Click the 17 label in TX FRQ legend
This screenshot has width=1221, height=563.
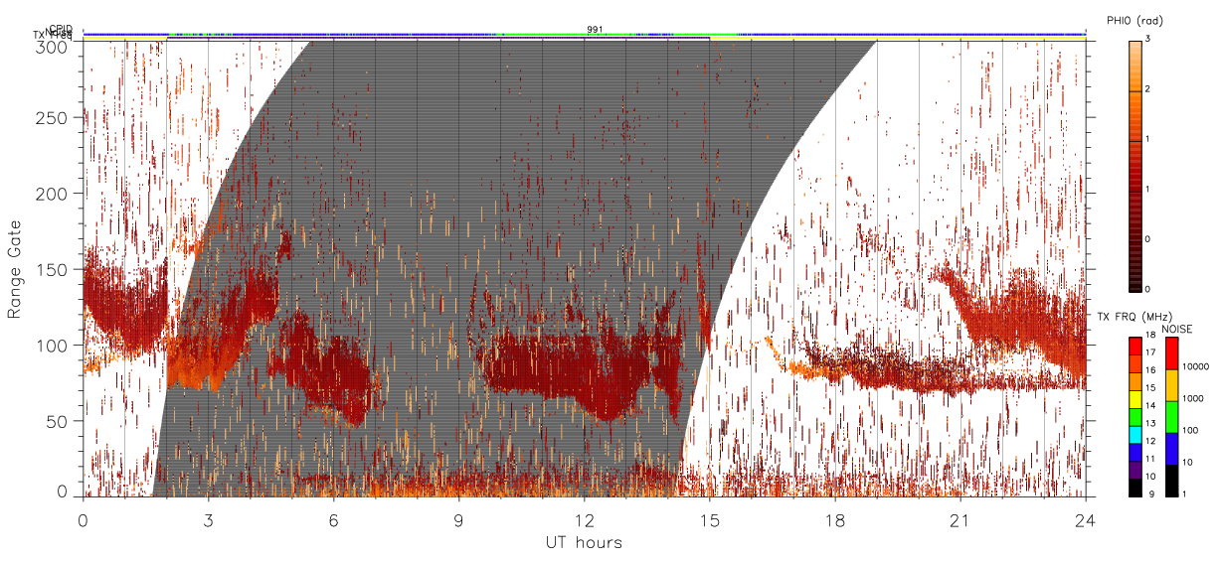click(1150, 352)
